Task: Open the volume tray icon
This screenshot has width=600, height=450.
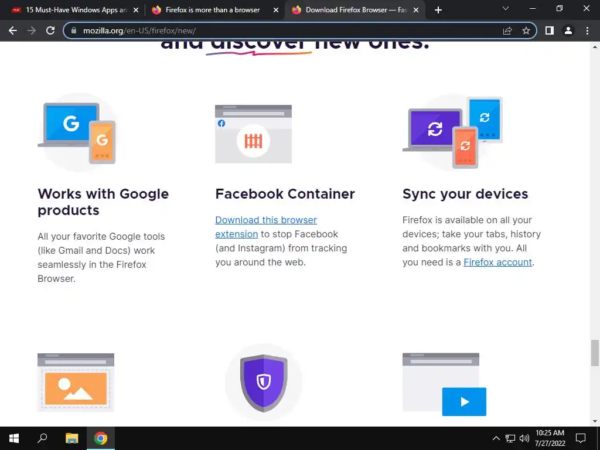Action: [x=524, y=438]
